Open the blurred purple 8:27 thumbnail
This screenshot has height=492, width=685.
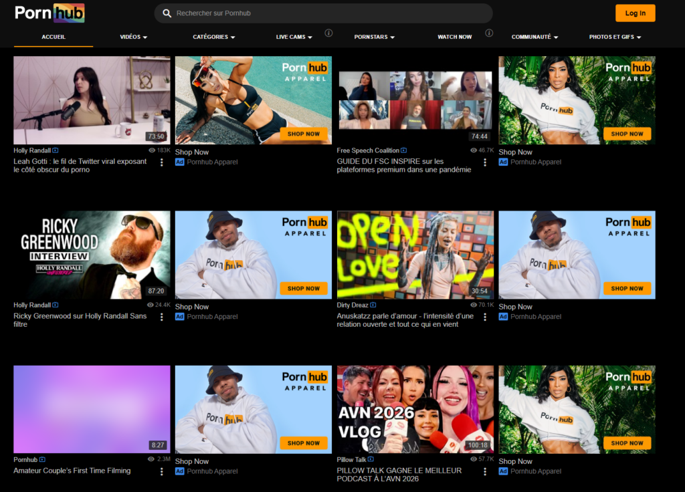click(x=92, y=410)
